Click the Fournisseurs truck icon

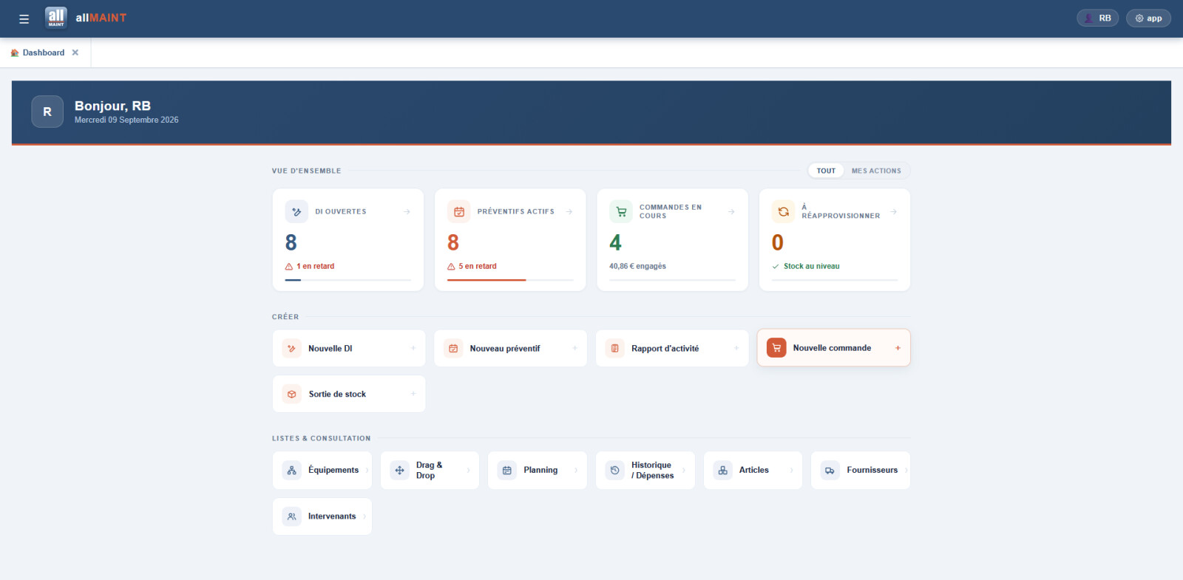830,471
